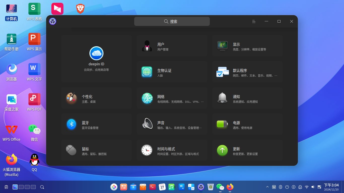Select the pink desktop icon left of Brave
Screen dimensions: 344x193
click(x=57, y=9)
